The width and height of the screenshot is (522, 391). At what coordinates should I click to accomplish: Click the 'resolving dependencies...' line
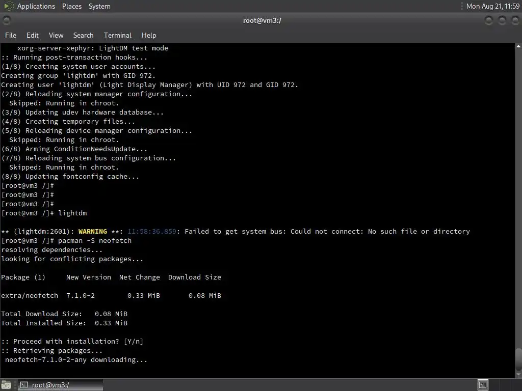[x=52, y=249]
